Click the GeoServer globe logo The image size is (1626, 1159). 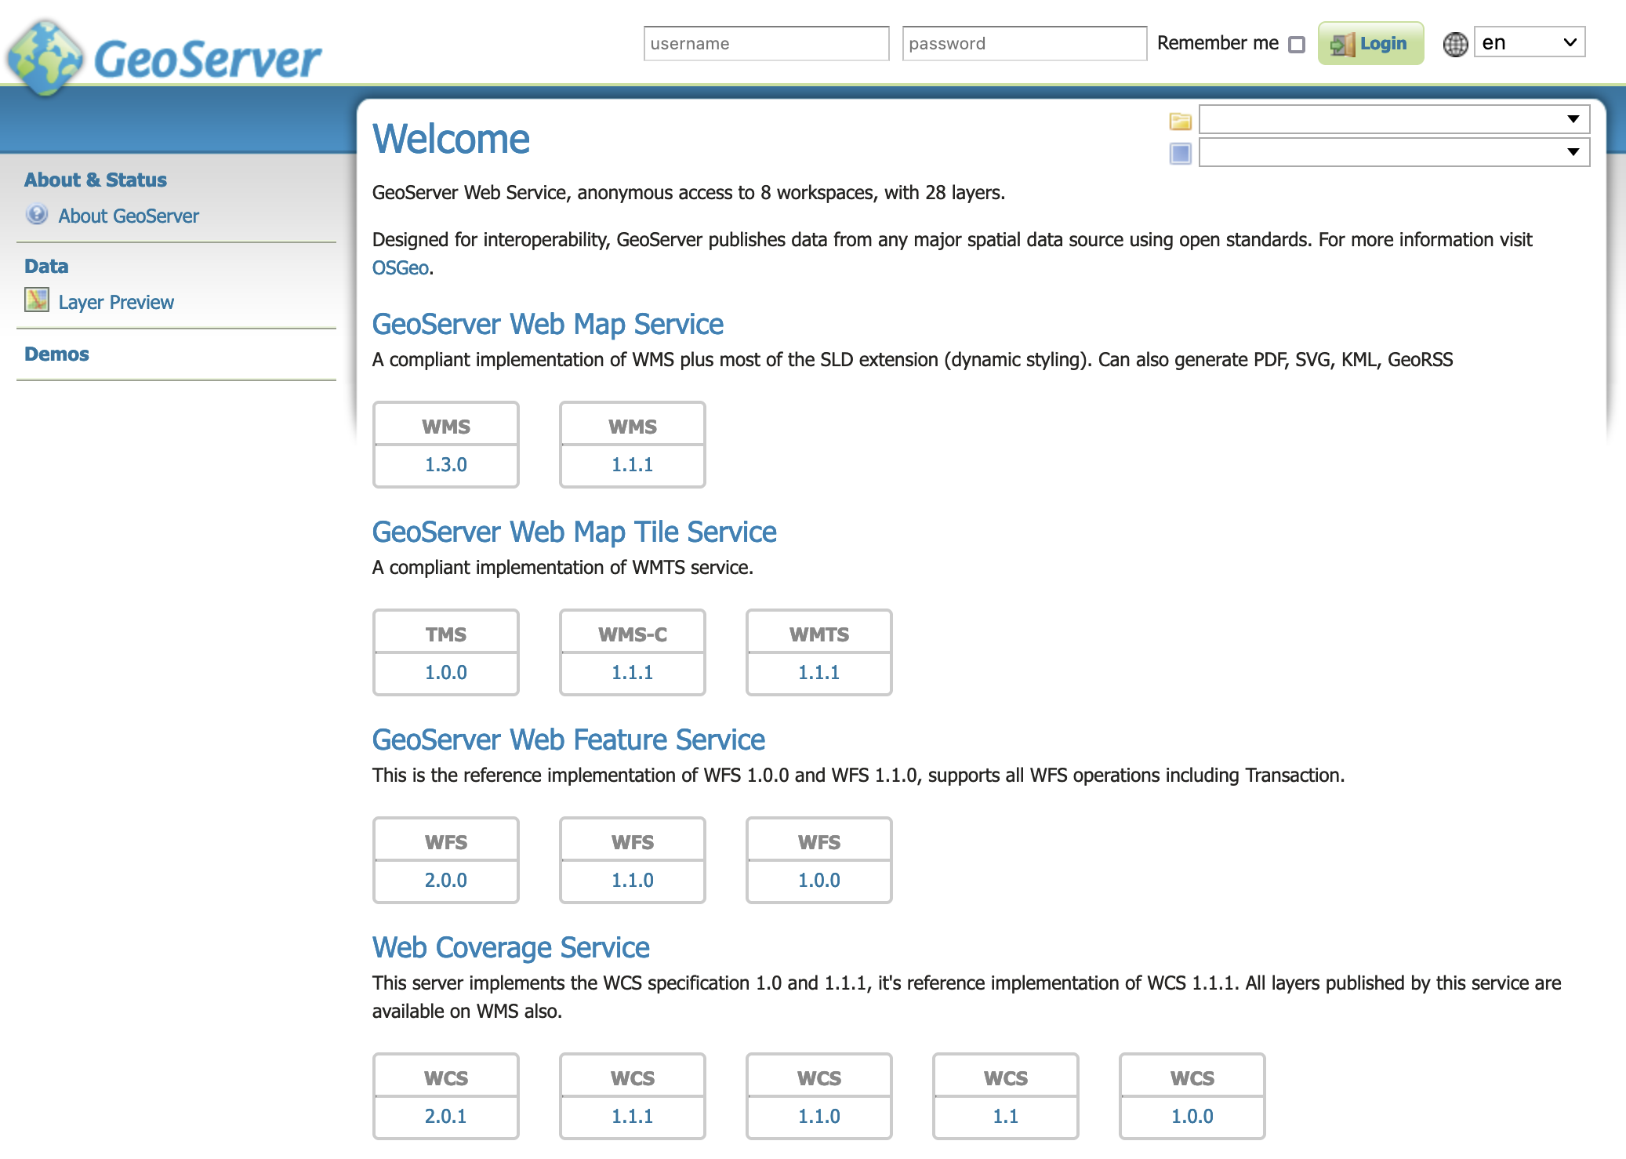(x=45, y=58)
